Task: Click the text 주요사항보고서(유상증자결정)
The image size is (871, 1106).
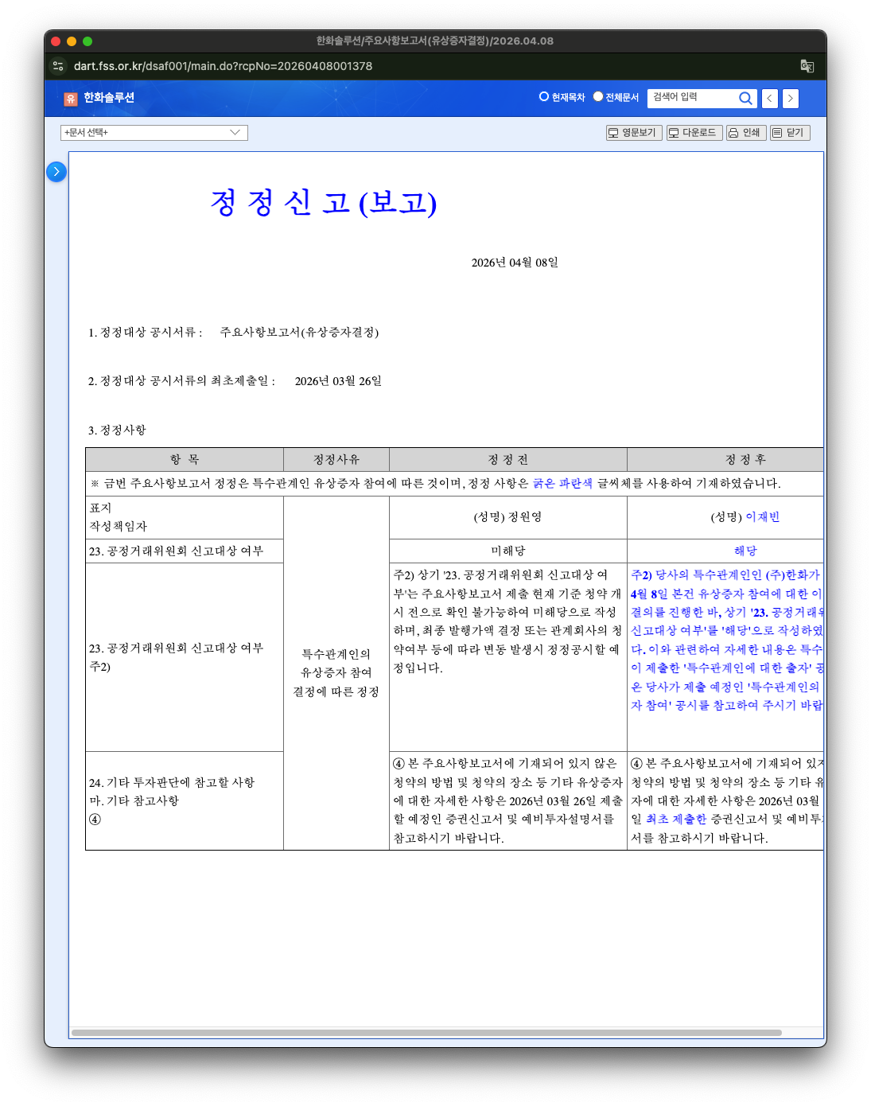Action: [x=299, y=333]
